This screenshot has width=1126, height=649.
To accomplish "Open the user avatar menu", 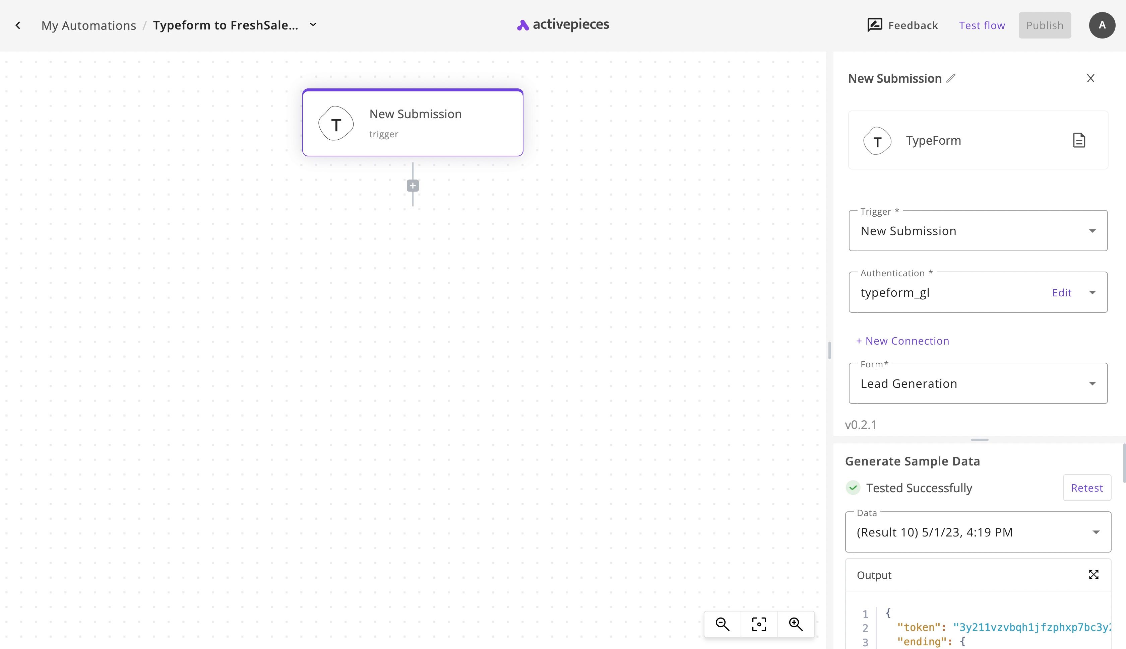I will [x=1102, y=25].
